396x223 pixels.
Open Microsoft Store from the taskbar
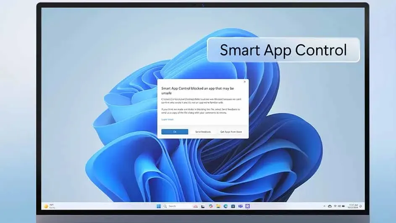click(233, 206)
